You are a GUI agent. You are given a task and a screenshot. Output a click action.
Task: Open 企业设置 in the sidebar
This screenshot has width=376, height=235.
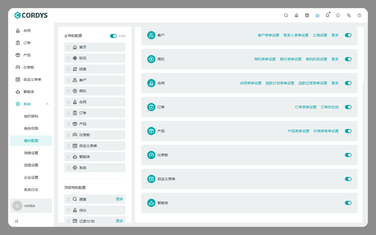(31, 177)
